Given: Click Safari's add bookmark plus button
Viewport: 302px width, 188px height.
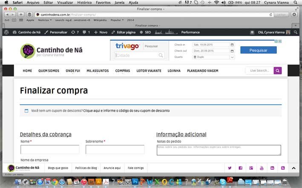Looking at the screenshot, I should point(21,14).
